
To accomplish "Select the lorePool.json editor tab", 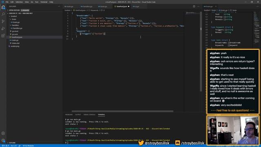I will click(122, 7).
